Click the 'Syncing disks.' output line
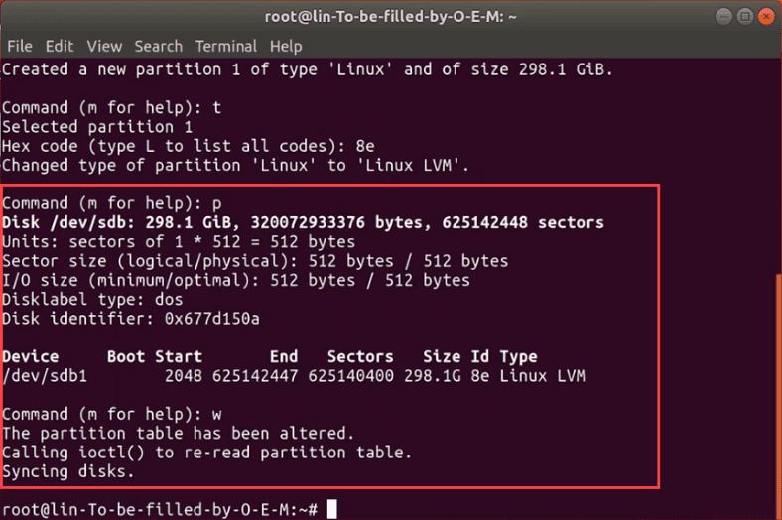Viewport: 782px width, 520px height. tap(67, 472)
